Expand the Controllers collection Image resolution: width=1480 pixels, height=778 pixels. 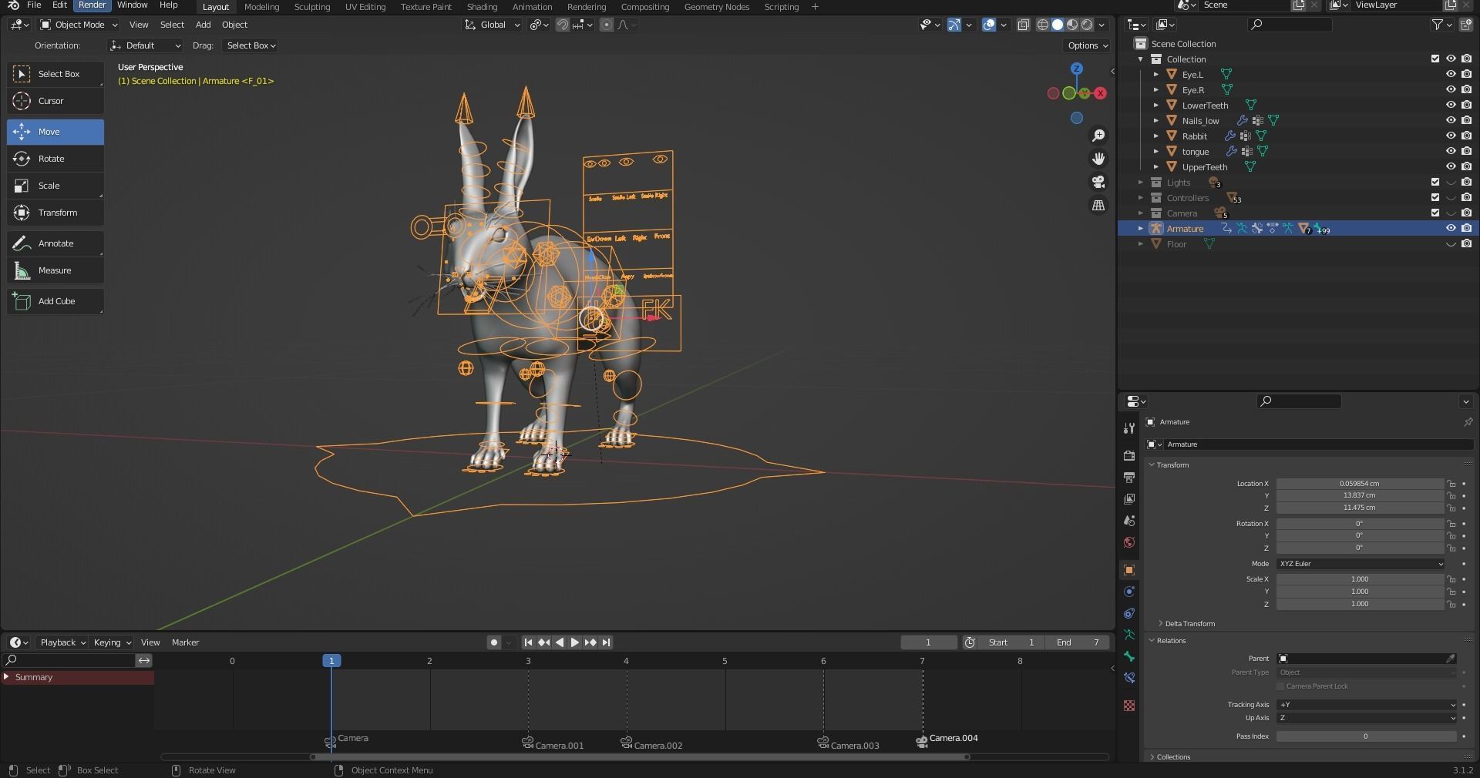pos(1141,198)
